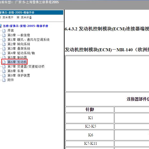Open the 序言 chapter
Screen dimensions: 149x149
[x=11, y=31]
